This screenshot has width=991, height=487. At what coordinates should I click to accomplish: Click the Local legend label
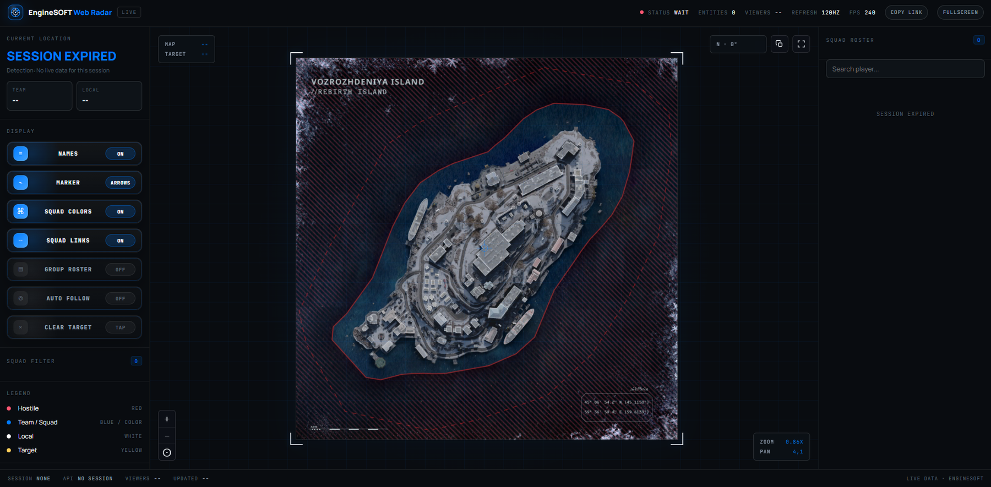point(26,436)
